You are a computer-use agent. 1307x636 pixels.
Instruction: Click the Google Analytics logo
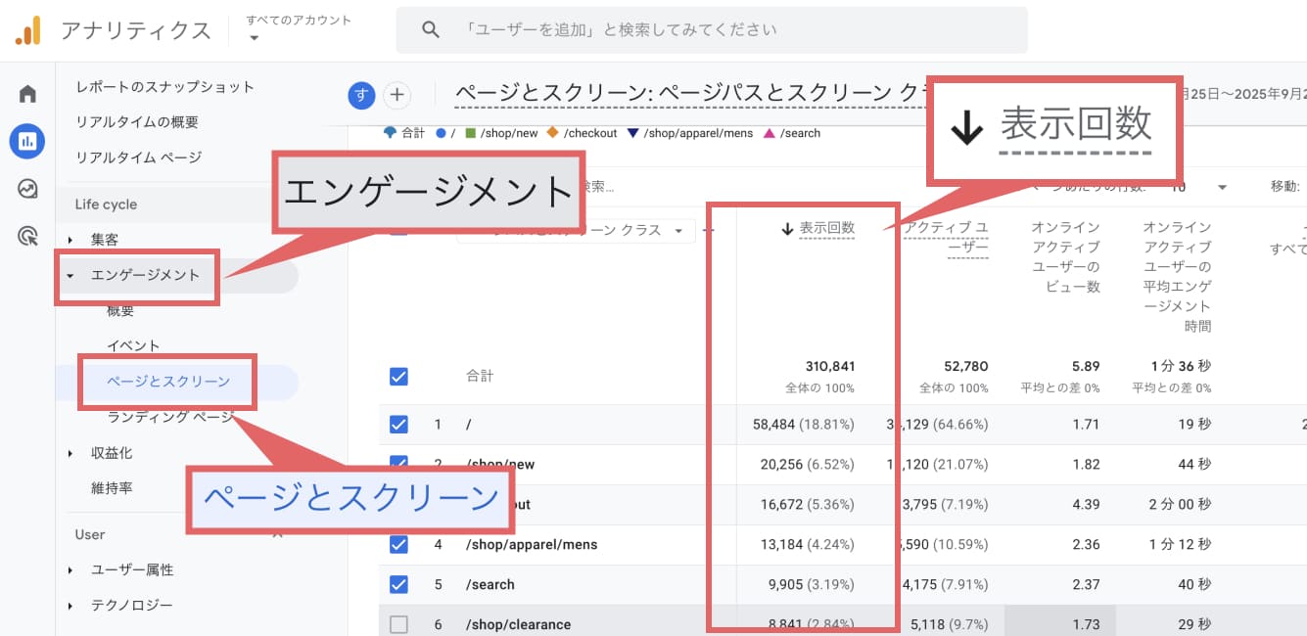click(x=27, y=30)
